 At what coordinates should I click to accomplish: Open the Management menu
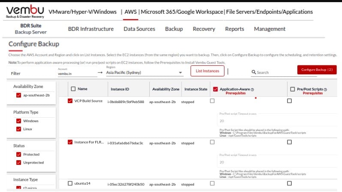click(269, 29)
